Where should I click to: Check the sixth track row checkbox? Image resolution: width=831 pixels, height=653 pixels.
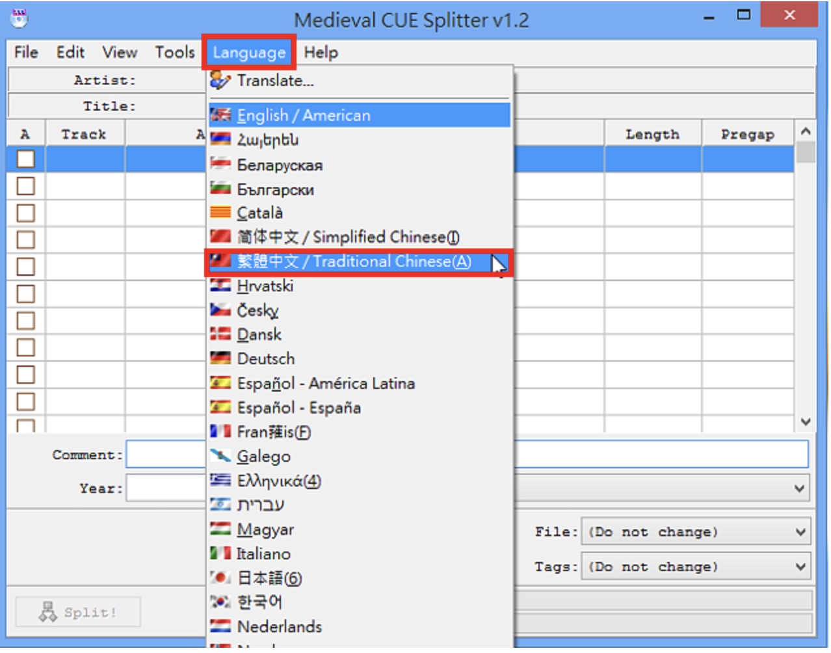pos(25,294)
